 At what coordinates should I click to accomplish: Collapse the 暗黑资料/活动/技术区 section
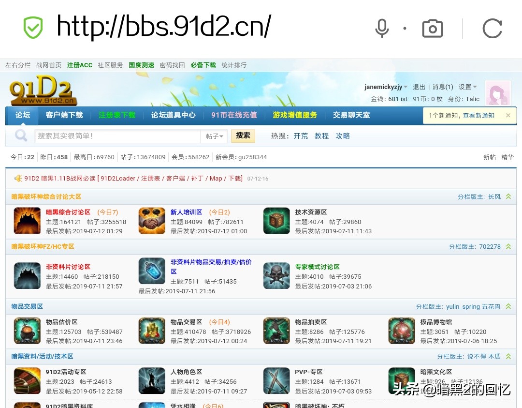coord(508,356)
